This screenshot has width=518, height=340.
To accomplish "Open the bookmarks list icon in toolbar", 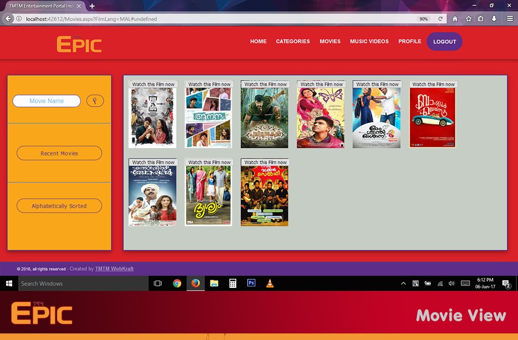I will pos(481,19).
